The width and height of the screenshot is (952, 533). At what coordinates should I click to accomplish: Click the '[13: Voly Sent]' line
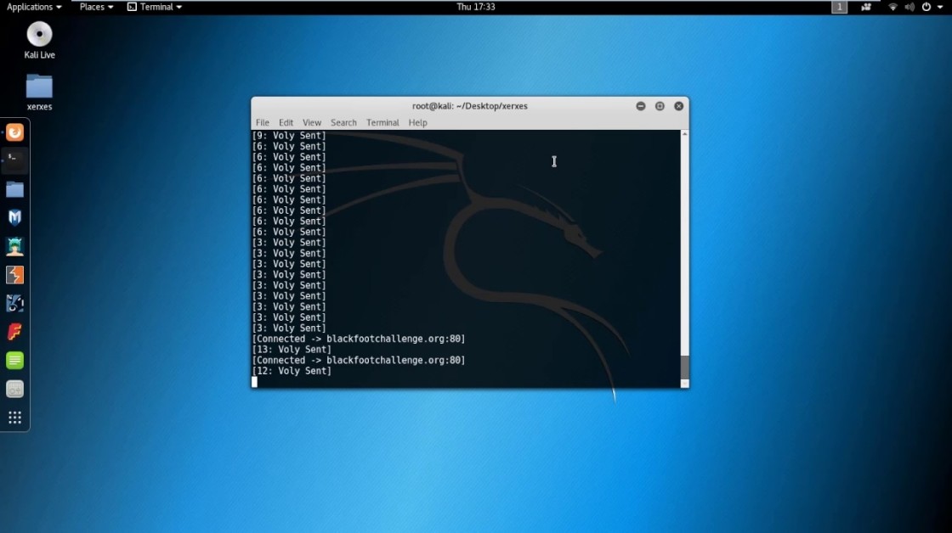tap(292, 350)
